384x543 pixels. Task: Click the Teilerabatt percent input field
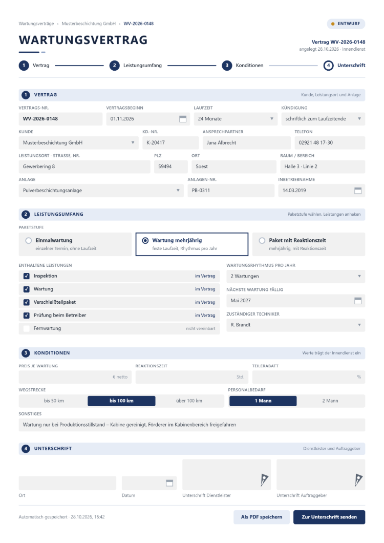[309, 377]
